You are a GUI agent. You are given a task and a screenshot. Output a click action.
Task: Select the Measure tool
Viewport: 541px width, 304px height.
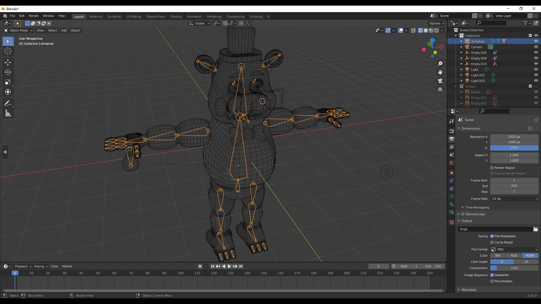[x=8, y=113]
